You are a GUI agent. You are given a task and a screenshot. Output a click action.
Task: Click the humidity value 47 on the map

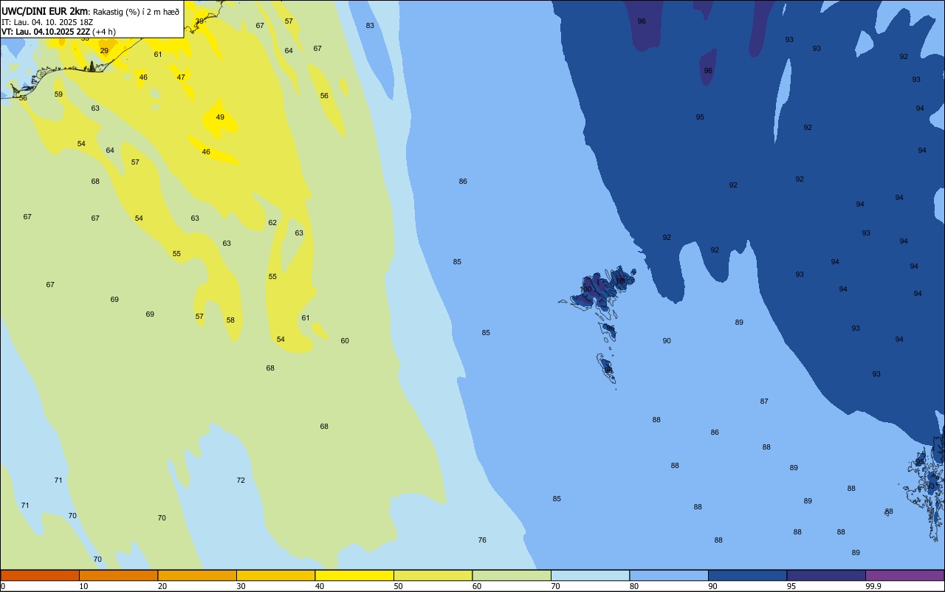[x=181, y=78]
